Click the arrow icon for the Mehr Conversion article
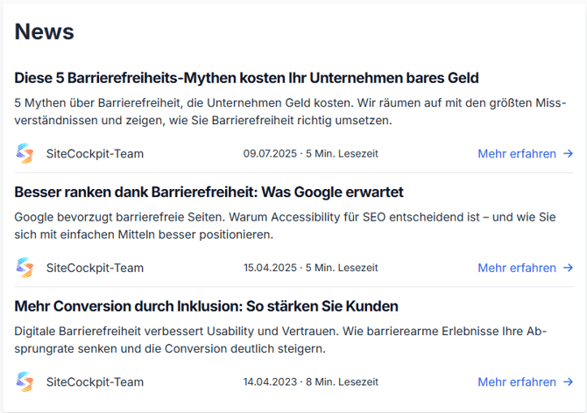This screenshot has width=587, height=413. click(569, 381)
